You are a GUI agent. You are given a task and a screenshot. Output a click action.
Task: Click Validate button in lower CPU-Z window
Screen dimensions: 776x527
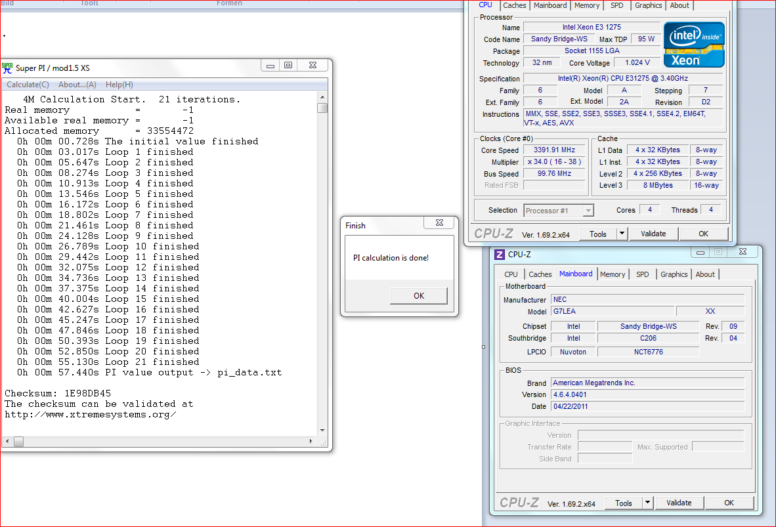coord(679,503)
